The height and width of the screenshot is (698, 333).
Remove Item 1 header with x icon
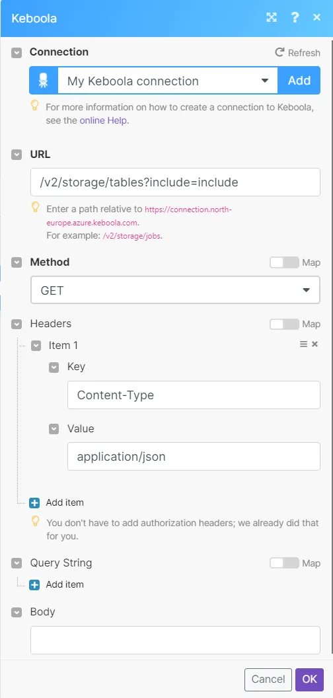(314, 344)
